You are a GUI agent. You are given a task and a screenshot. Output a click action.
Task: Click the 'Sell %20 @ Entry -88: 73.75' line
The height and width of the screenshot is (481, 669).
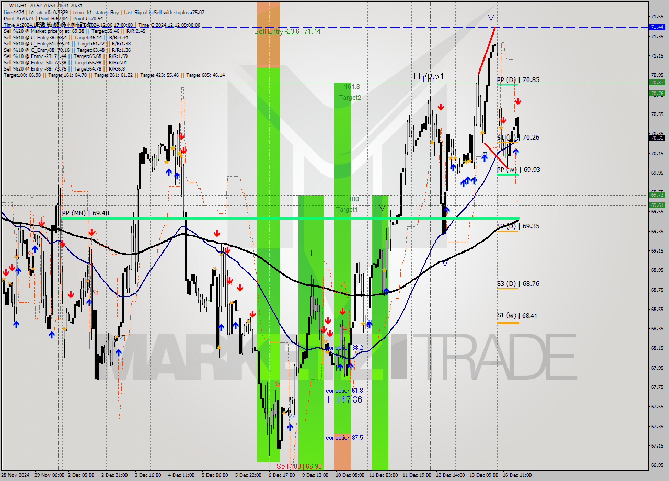tap(64, 68)
